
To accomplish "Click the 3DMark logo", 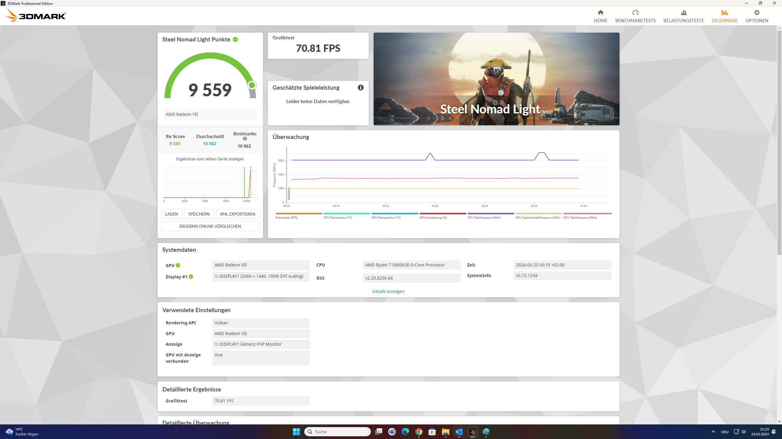I will click(x=36, y=16).
